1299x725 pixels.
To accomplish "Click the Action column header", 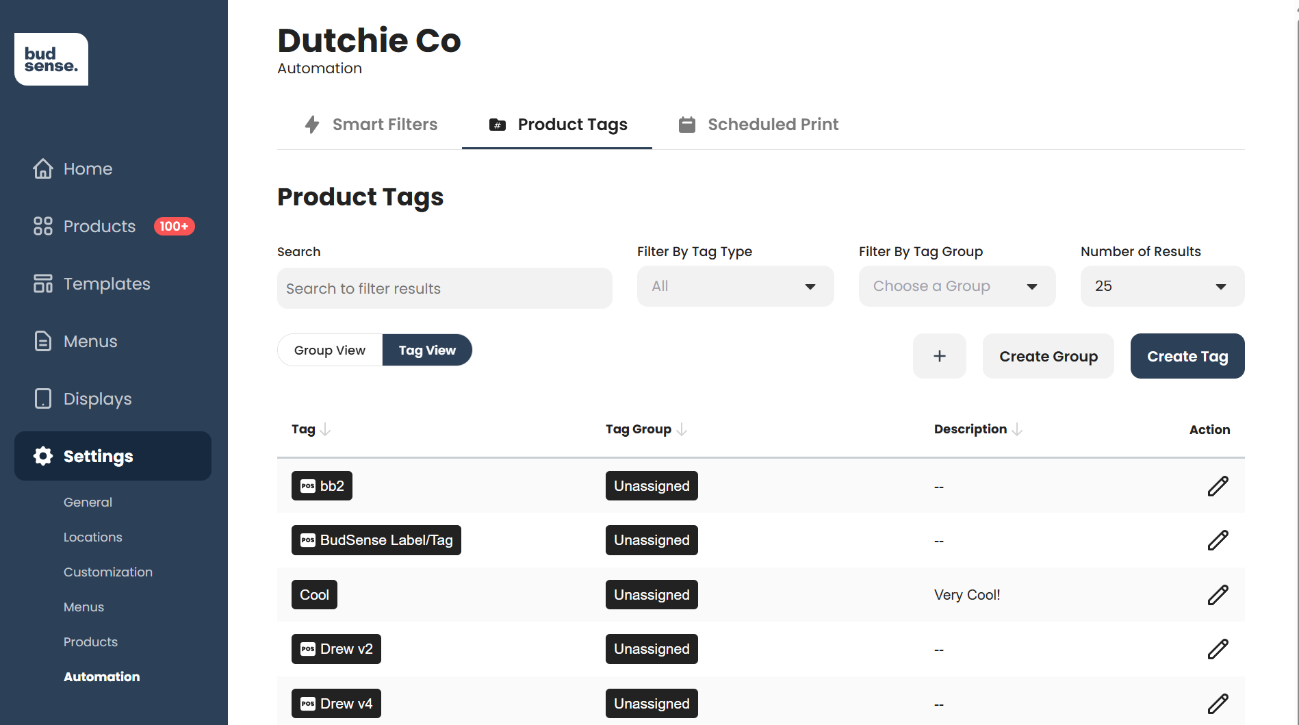I will pyautogui.click(x=1209, y=429).
